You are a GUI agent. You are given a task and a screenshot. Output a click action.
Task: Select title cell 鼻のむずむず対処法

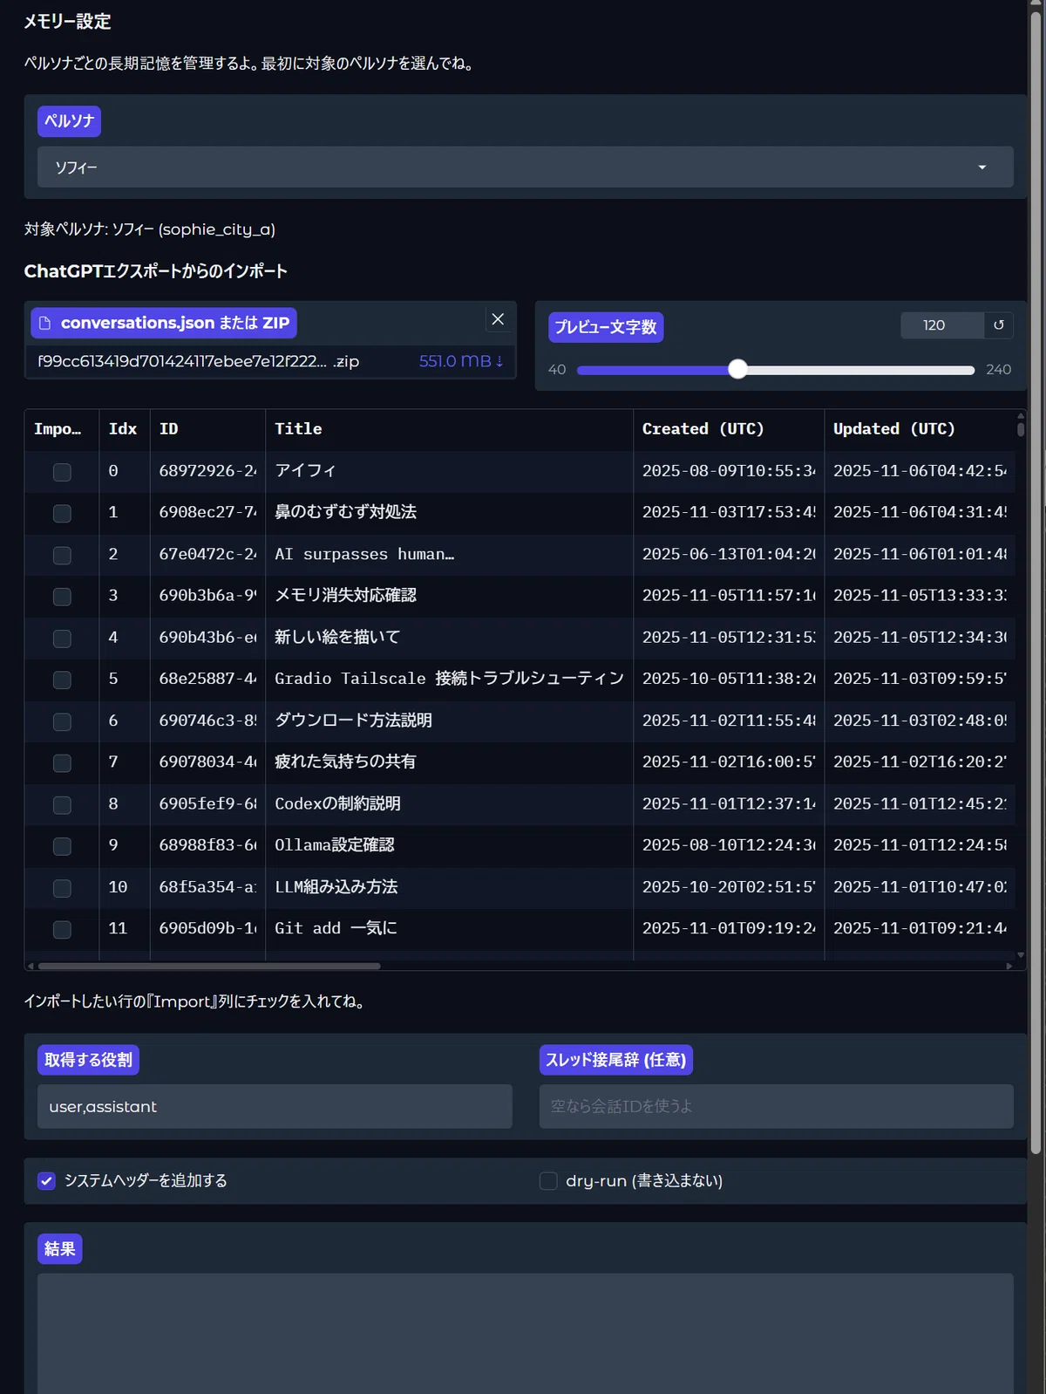pos(449,512)
